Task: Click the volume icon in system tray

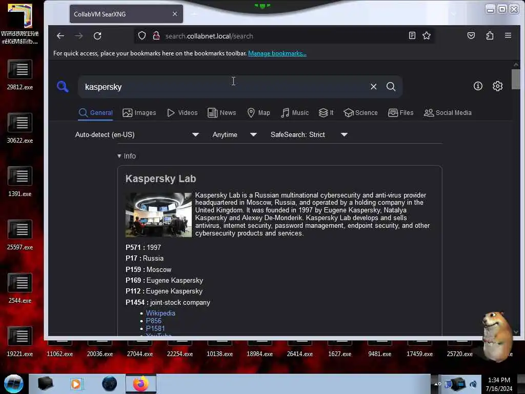Action: tap(473, 384)
